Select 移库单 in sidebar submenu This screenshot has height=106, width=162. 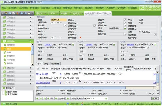coord(16,63)
